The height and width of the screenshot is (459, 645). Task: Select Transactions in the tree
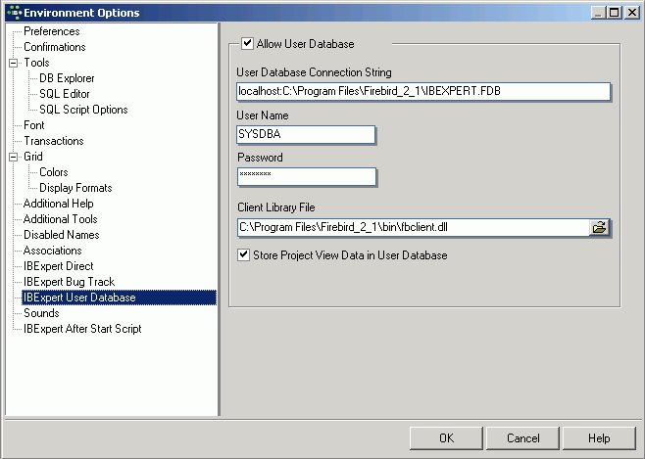pos(54,140)
